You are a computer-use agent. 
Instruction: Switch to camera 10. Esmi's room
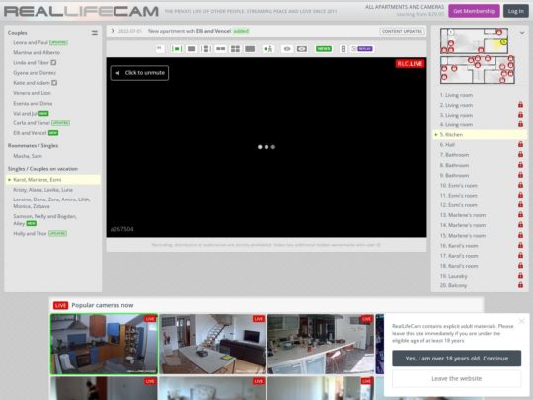click(x=458, y=185)
